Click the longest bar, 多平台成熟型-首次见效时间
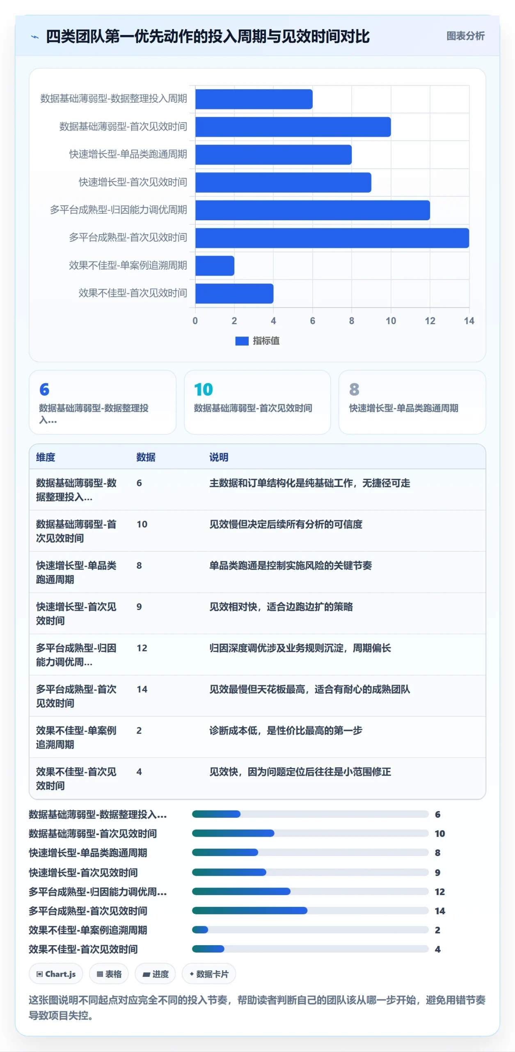The height and width of the screenshot is (1052, 515). coord(332,238)
